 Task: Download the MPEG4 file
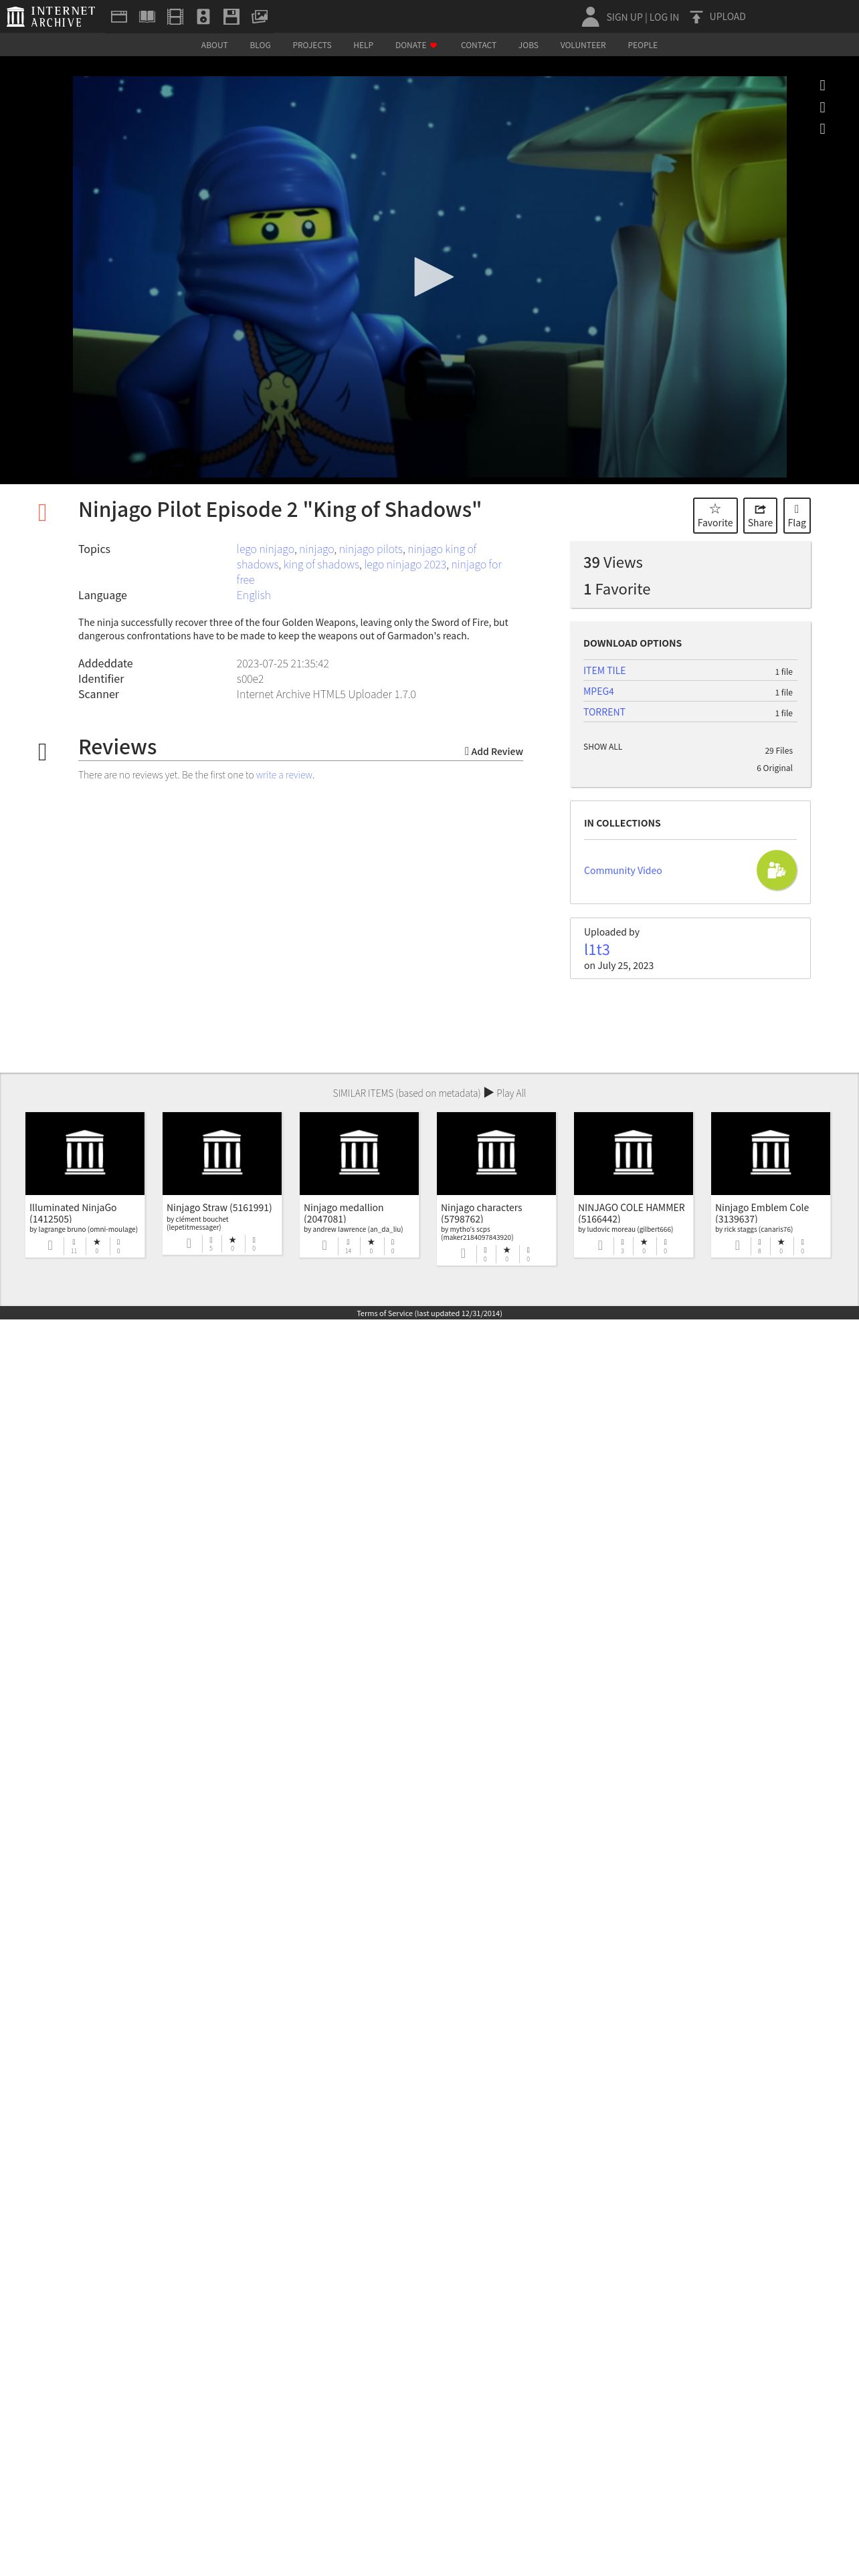click(598, 692)
